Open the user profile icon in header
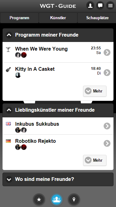The width and height of the screenshot is (116, 207). tap(90, 6)
